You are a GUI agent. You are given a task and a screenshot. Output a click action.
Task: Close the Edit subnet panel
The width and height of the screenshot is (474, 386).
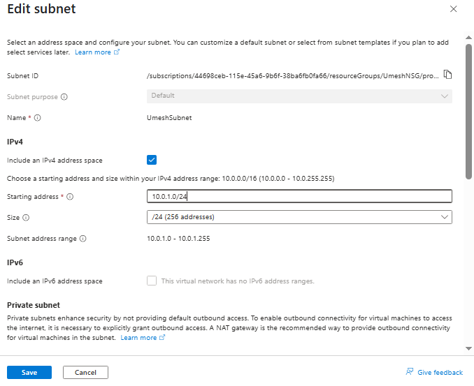(453, 9)
